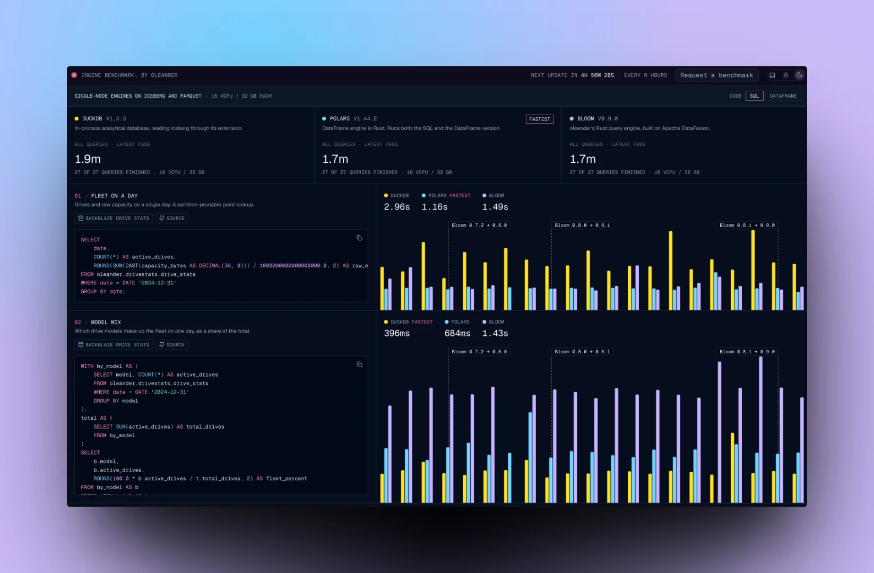Screen dimensions: 874x573
Task: Click the Bloom 0.7.2 → 0.8.0 marker in Model Mix chart
Action: click(x=479, y=352)
